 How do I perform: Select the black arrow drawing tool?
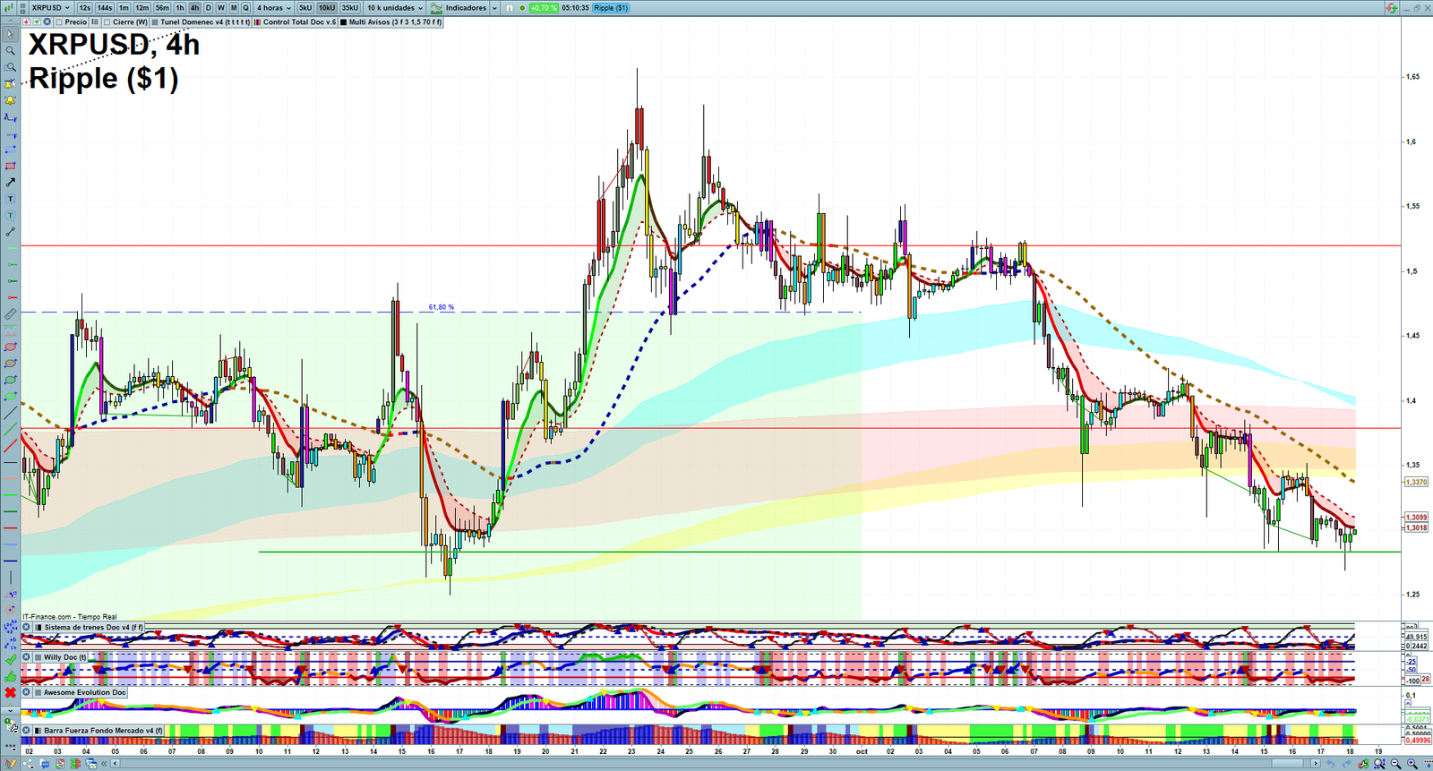pos(10,182)
